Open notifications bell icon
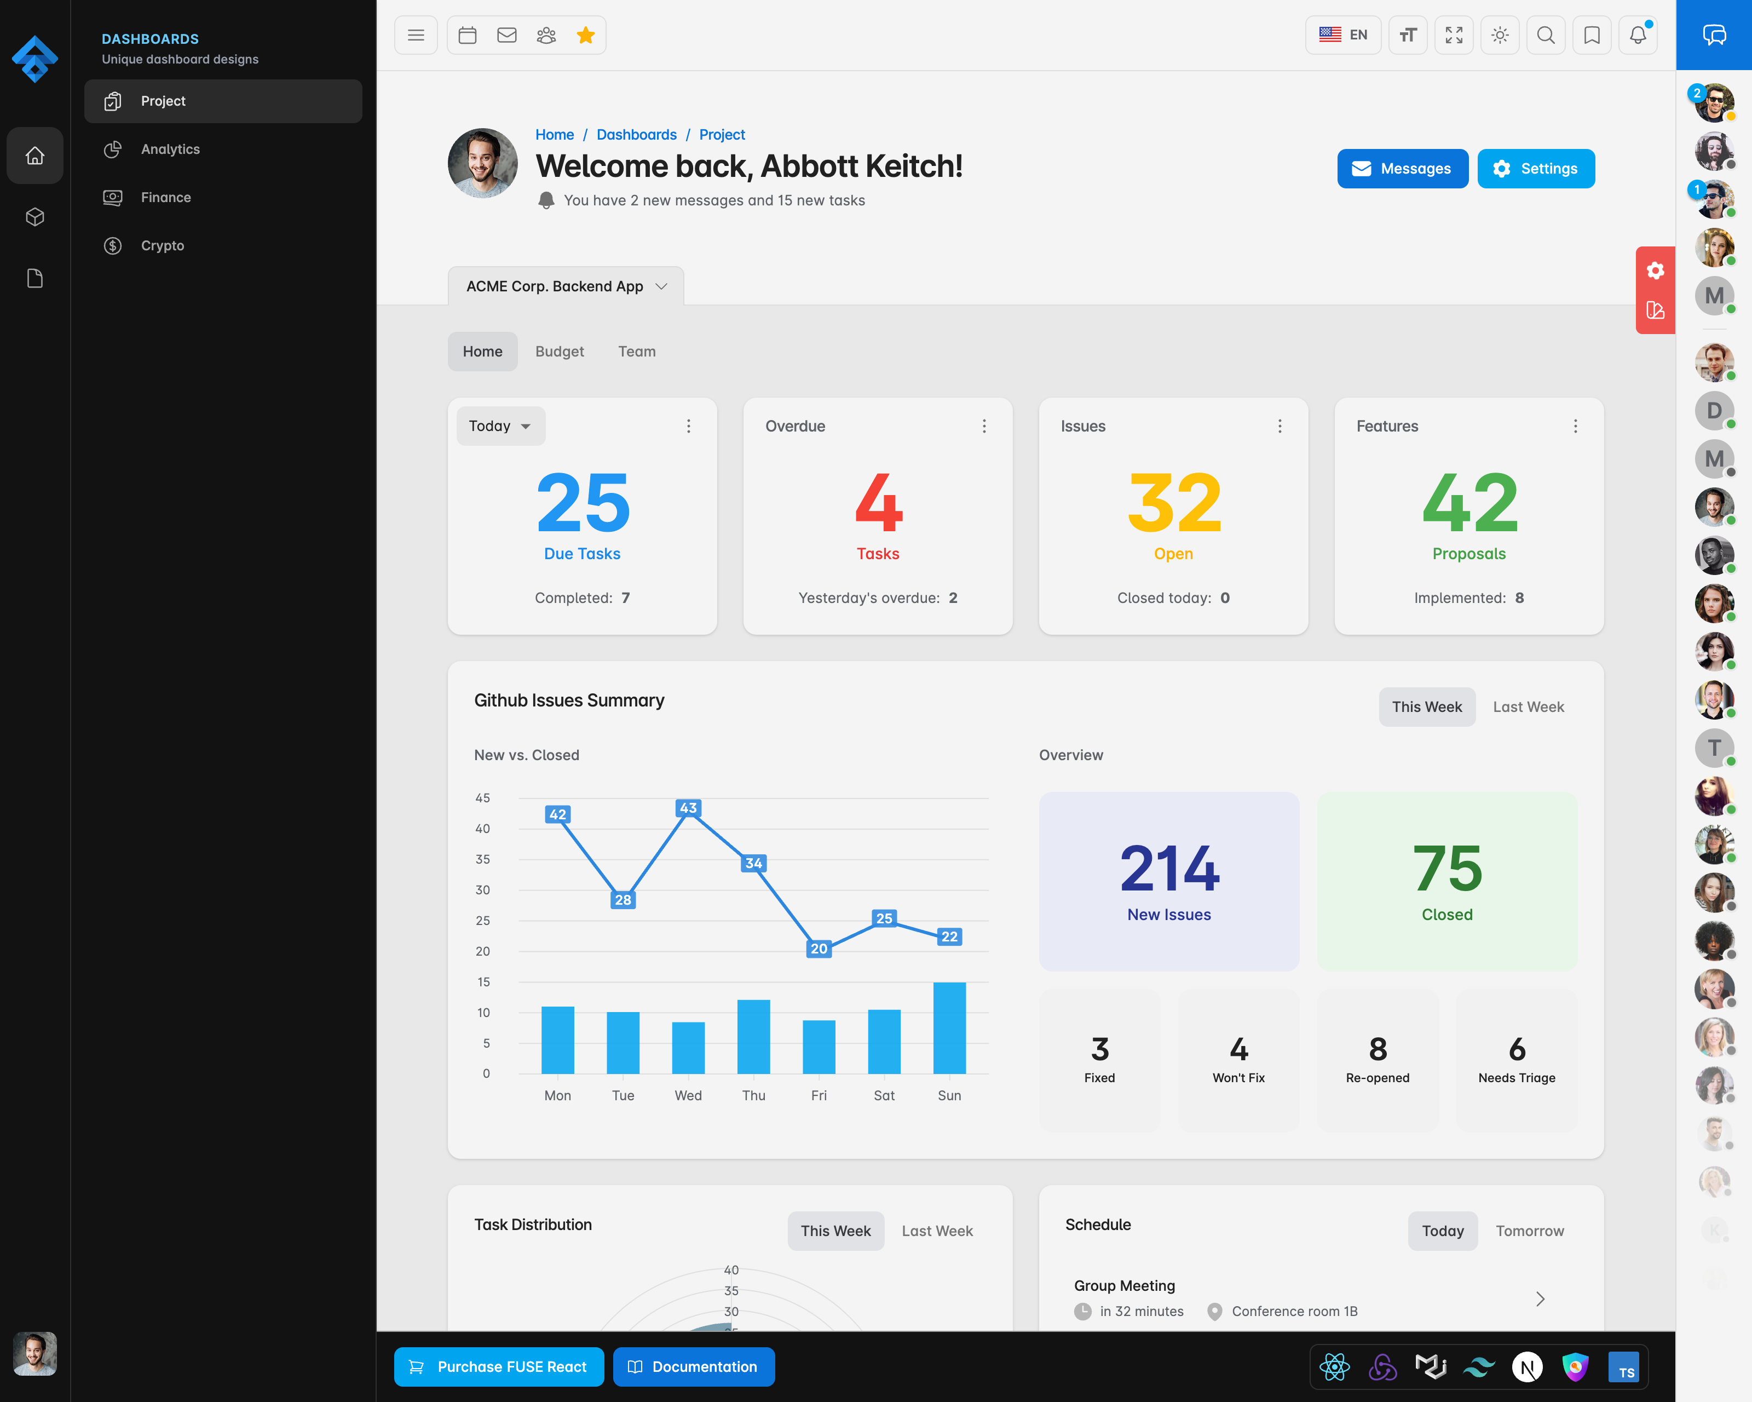The height and width of the screenshot is (1402, 1752). tap(1638, 35)
